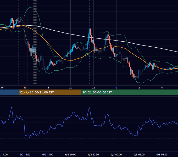Click the 18 hour label on upper axis

tap(48, 88)
